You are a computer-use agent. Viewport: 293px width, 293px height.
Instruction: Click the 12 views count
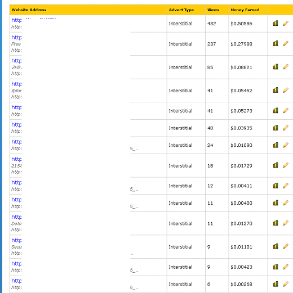pyautogui.click(x=210, y=186)
